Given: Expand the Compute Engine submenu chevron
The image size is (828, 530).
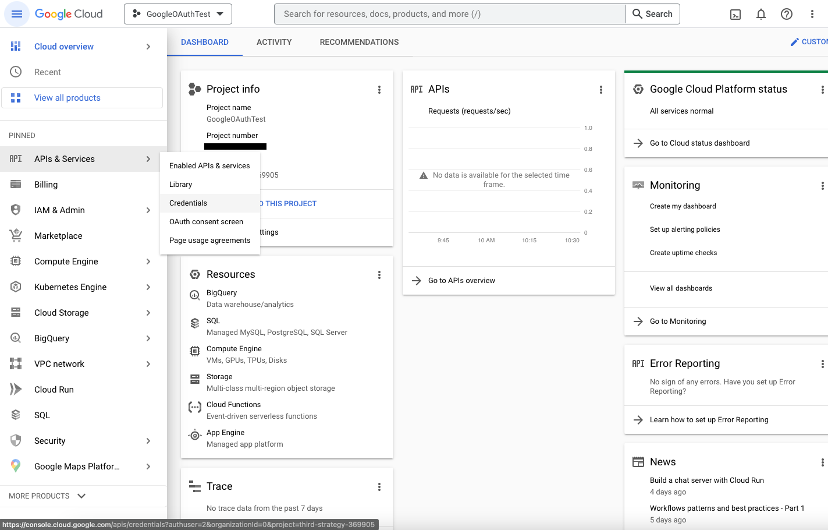Looking at the screenshot, I should click(x=148, y=262).
